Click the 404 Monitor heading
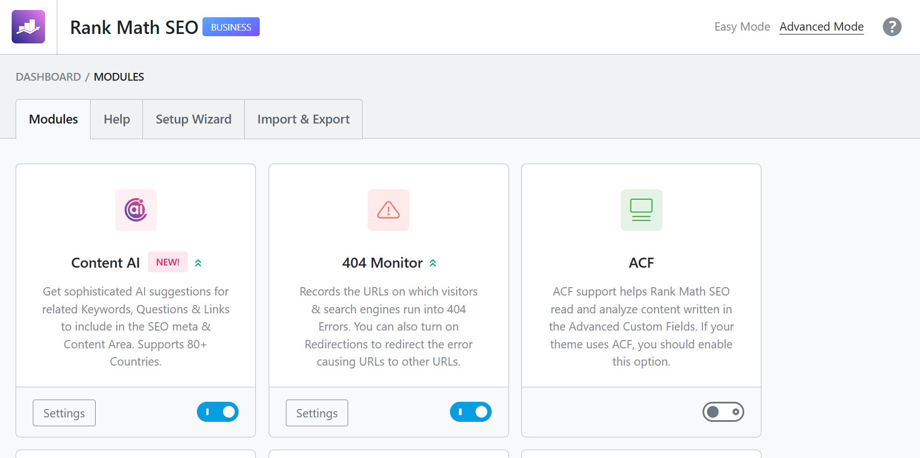Image resolution: width=920 pixels, height=458 pixels. 383,263
